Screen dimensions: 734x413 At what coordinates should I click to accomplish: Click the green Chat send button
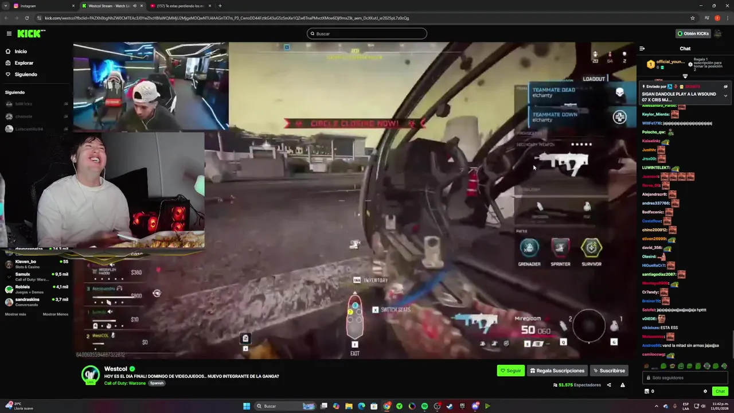click(720, 391)
